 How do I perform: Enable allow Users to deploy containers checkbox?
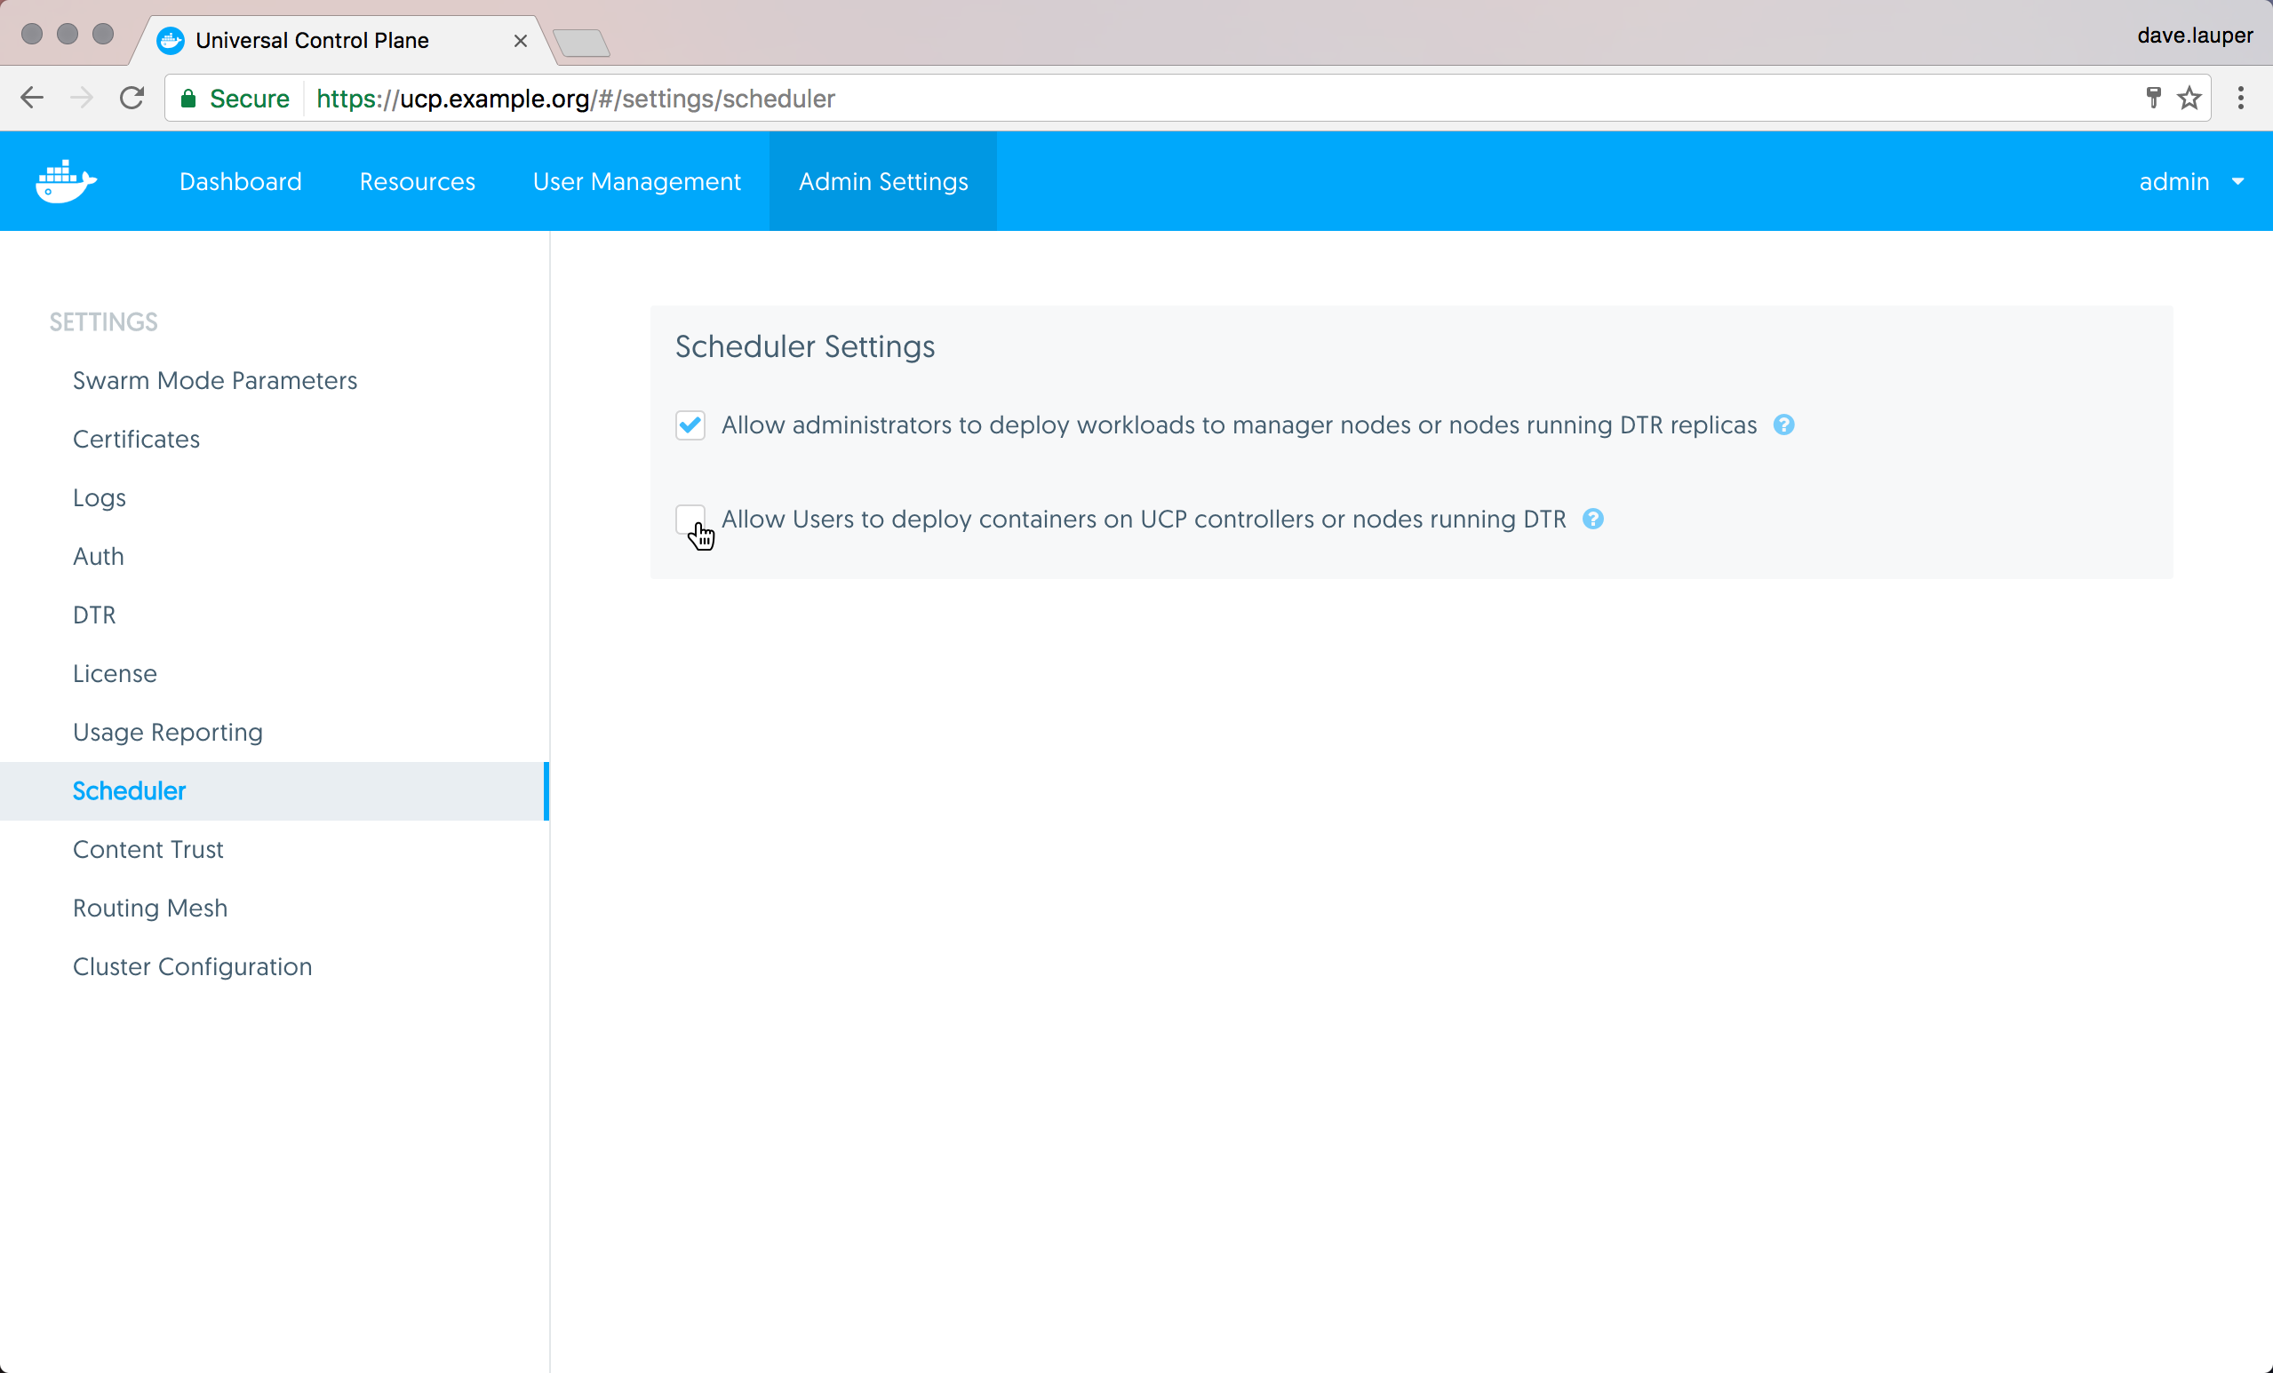coord(689,519)
